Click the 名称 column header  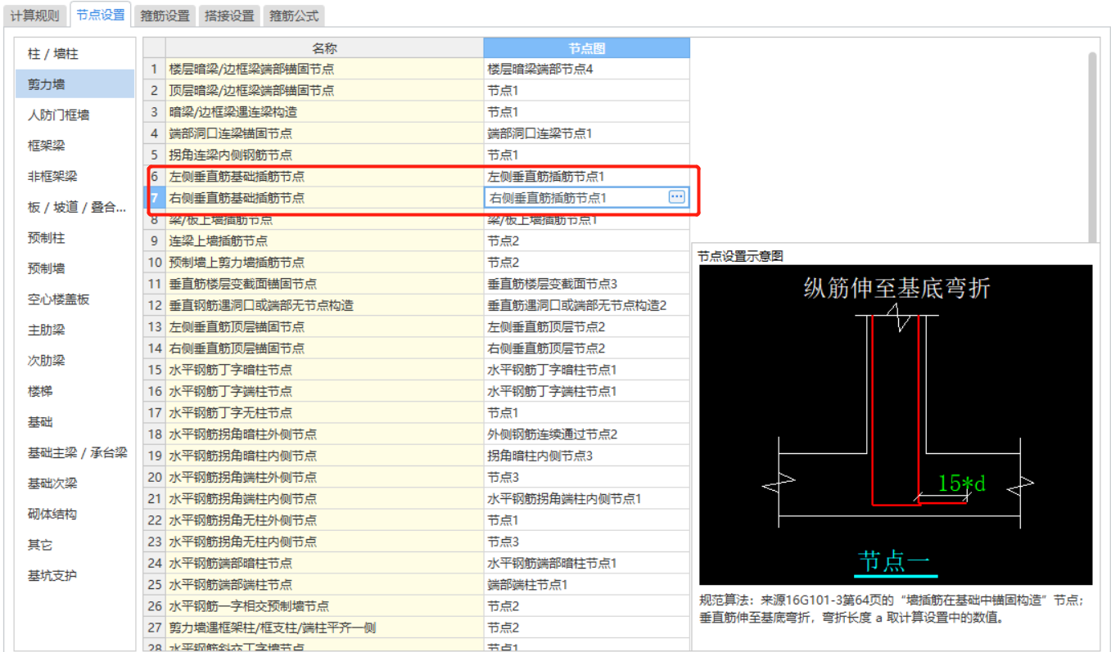coord(324,48)
